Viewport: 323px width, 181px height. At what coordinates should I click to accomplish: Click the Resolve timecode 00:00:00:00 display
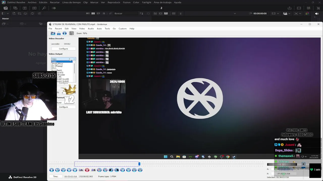click(260, 13)
